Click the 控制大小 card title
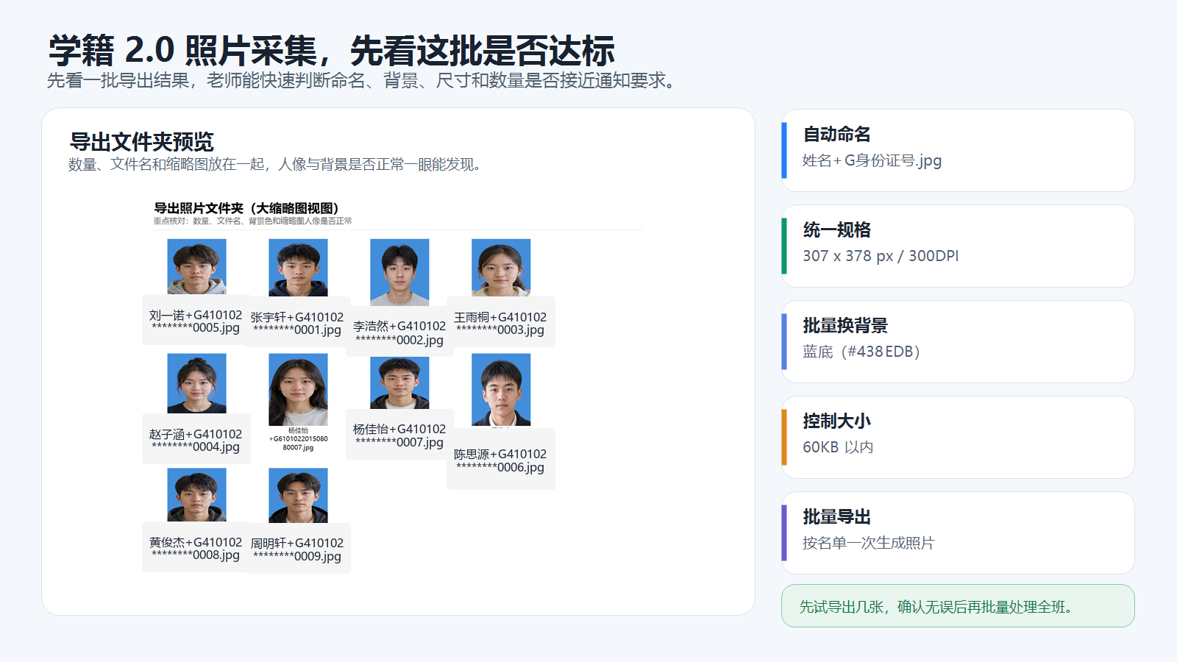This screenshot has height=662, width=1177. coord(836,421)
